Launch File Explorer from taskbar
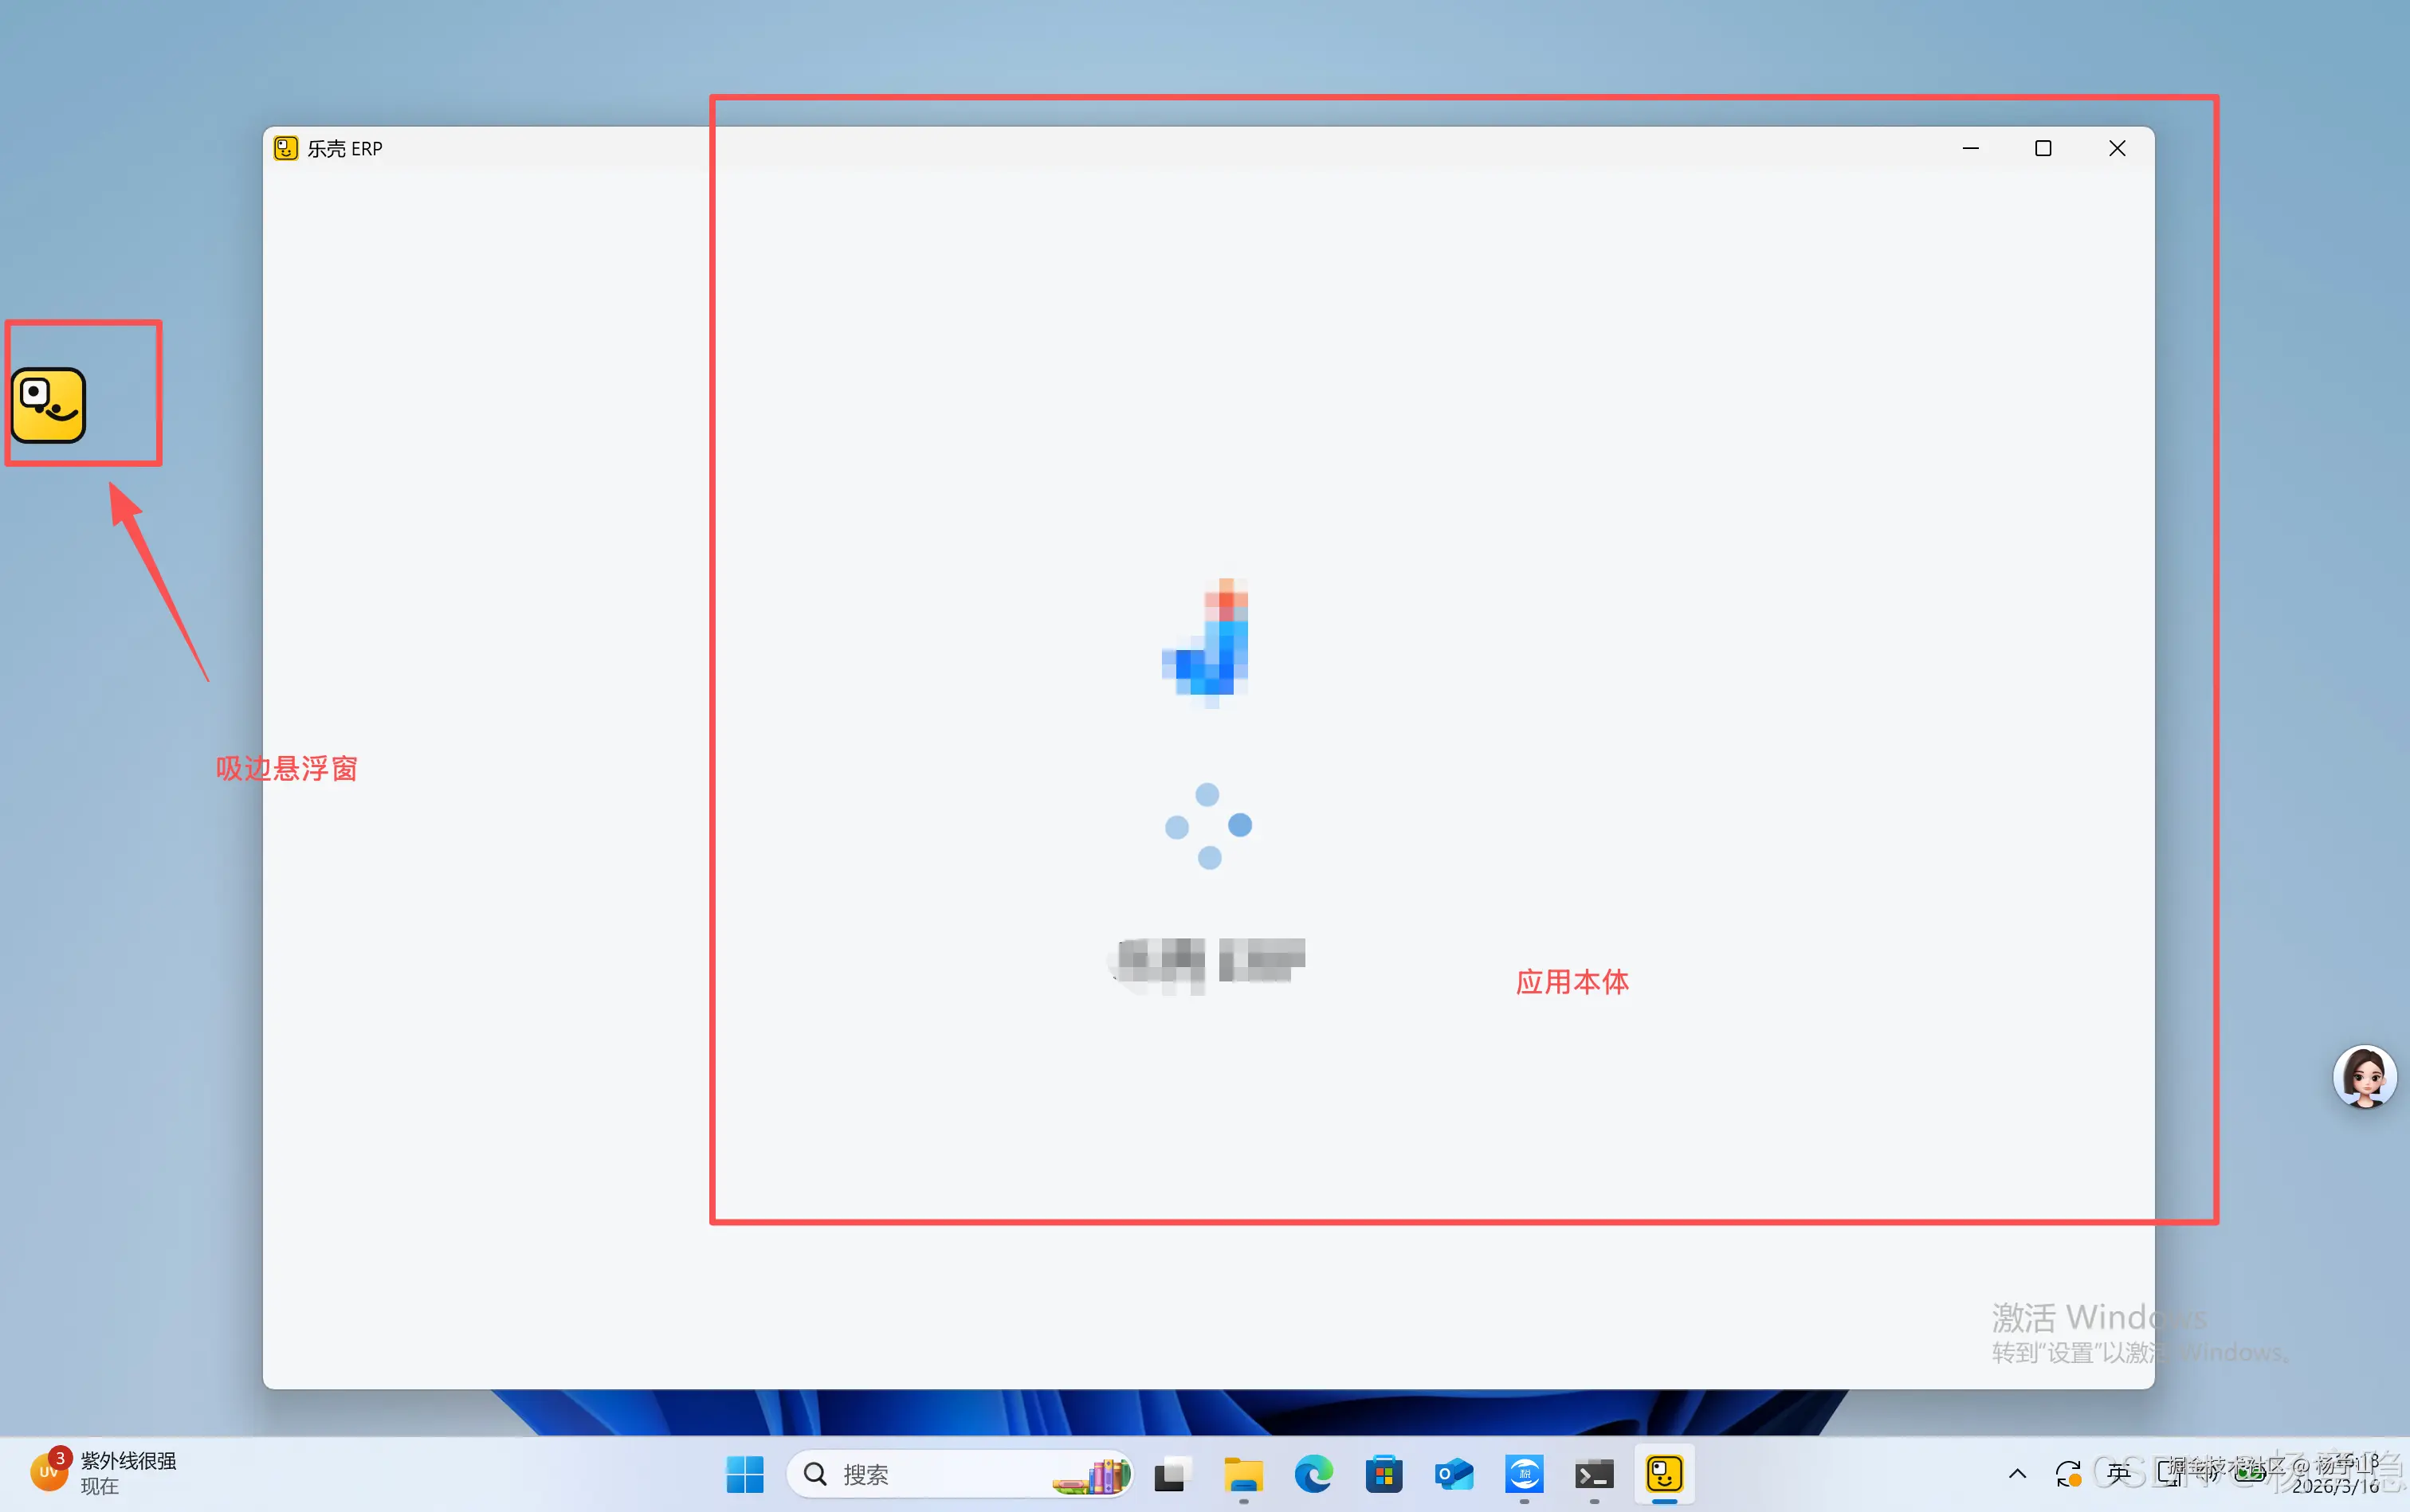Screen dimensions: 2410x1512 1243,1474
